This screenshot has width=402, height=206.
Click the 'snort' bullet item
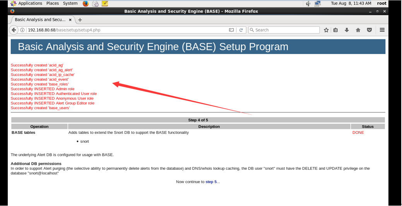pos(85,141)
